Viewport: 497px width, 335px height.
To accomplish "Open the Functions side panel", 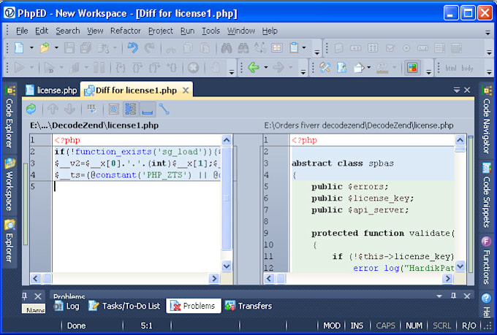I will (486, 259).
